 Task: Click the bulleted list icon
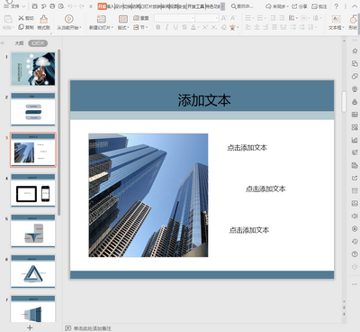pyautogui.click(x=248, y=18)
